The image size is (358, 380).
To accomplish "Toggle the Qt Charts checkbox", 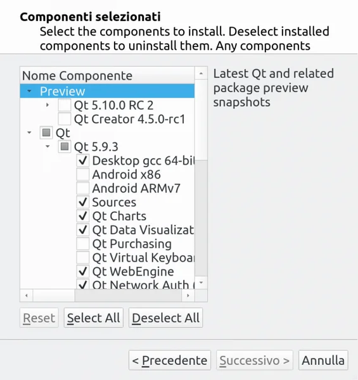I will tap(83, 216).
